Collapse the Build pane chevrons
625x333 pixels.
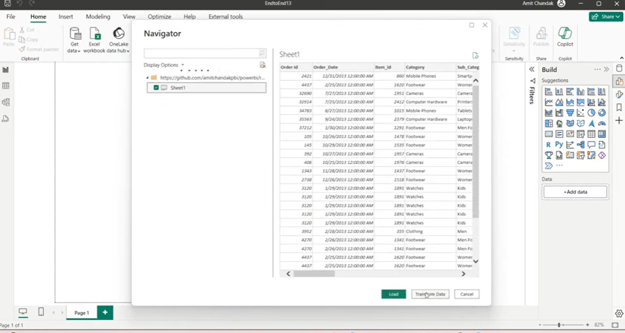pos(606,69)
